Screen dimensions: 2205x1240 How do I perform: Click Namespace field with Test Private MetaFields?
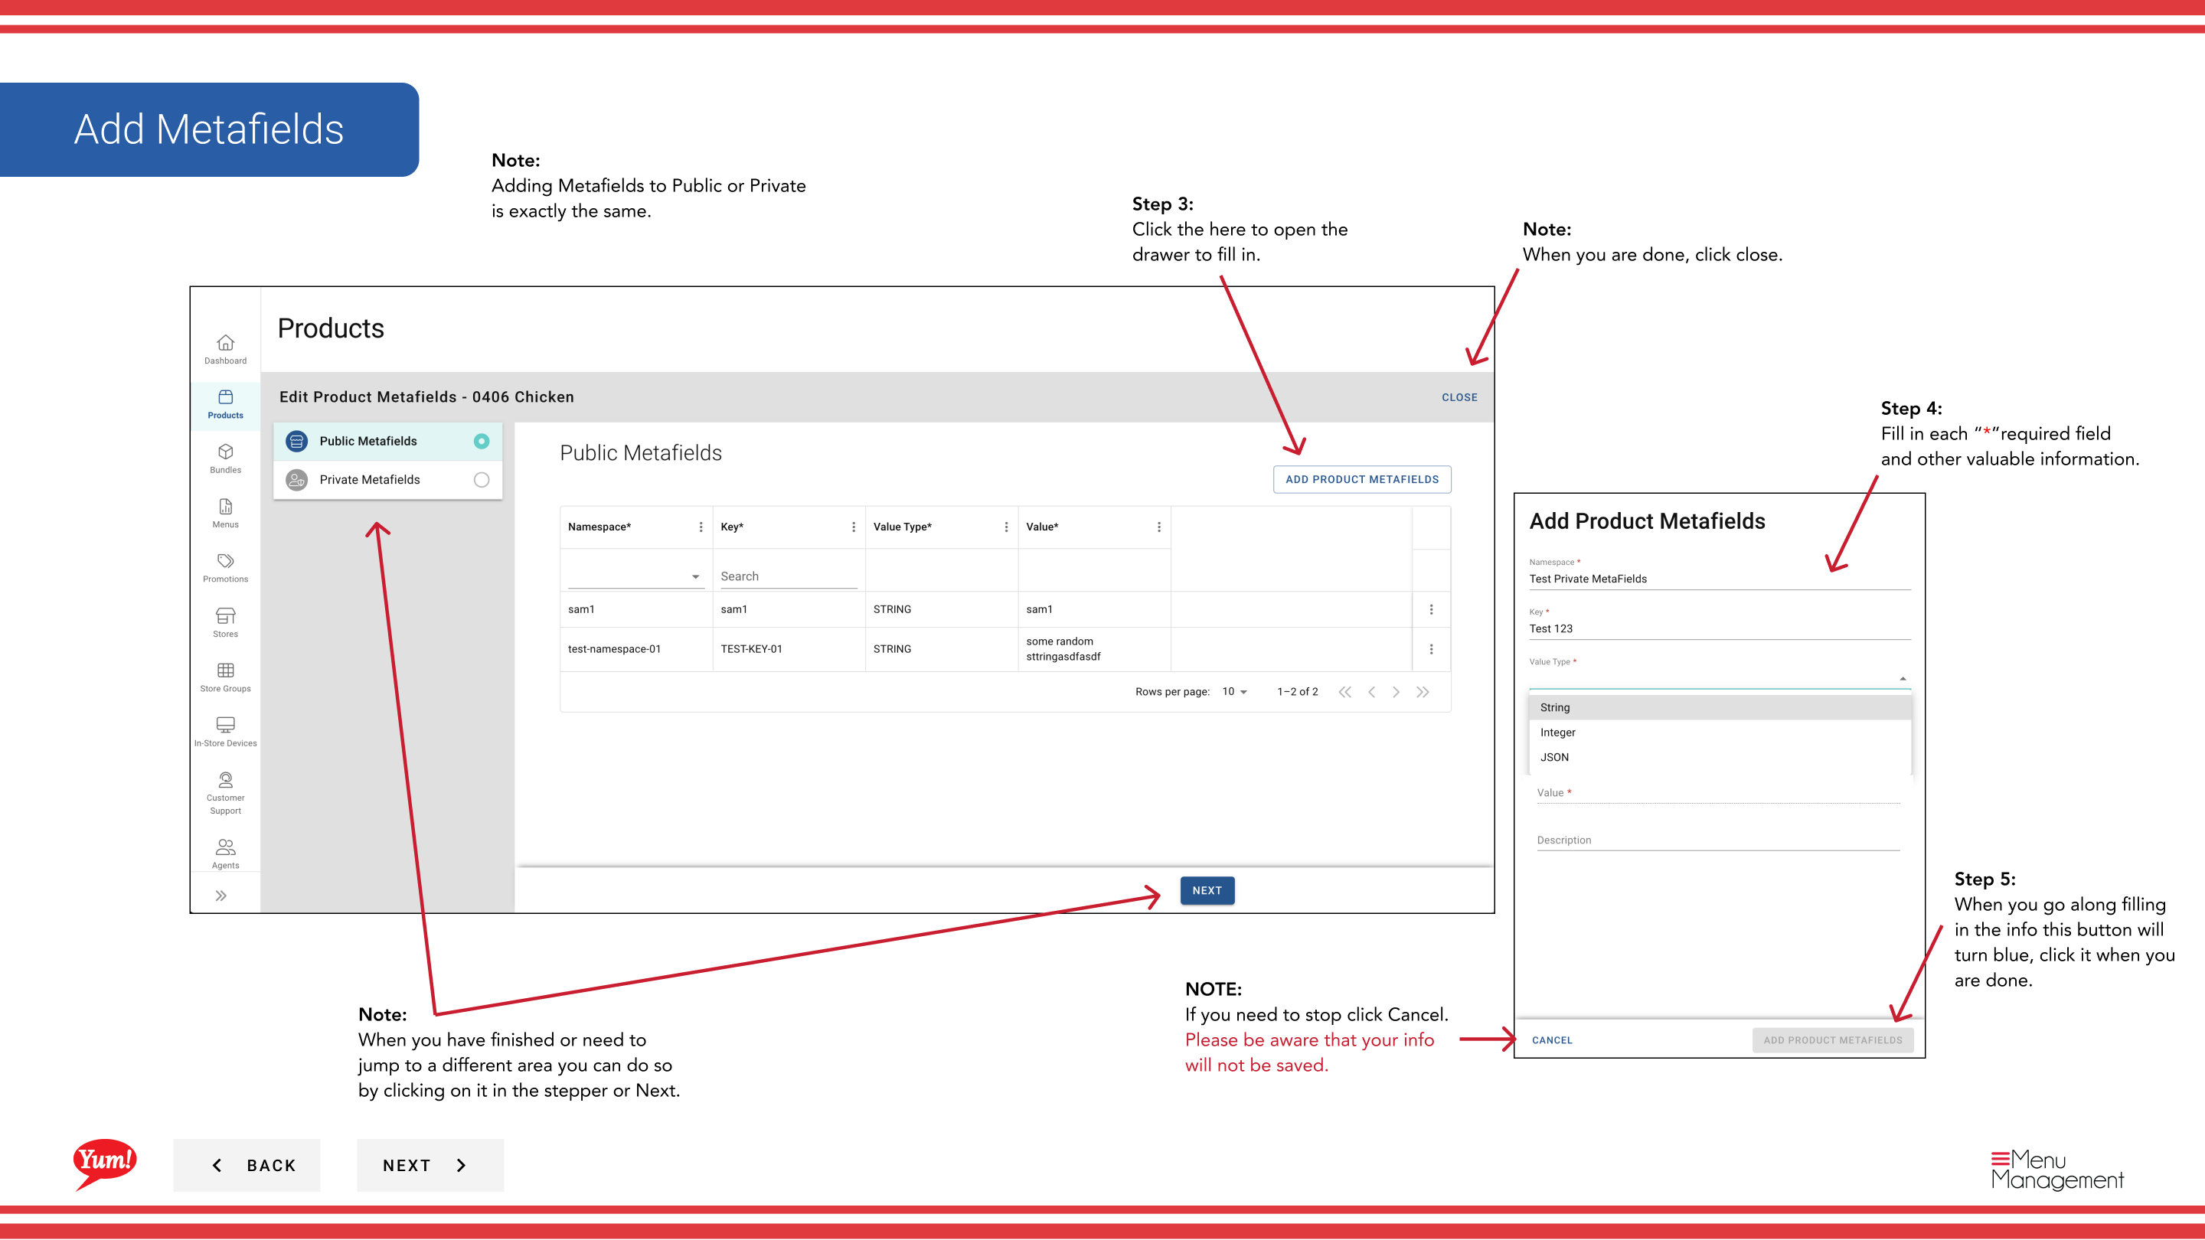point(1720,579)
